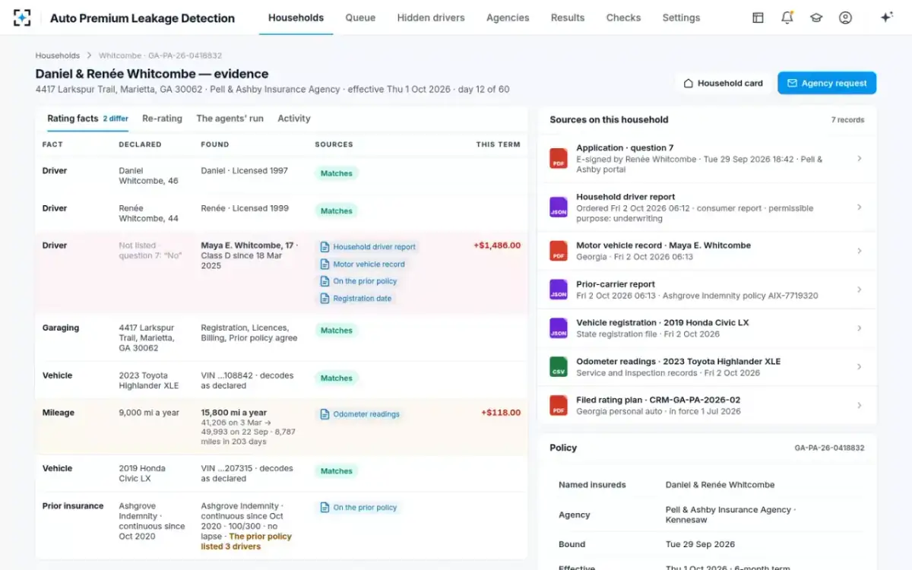The image size is (912, 570).
Task: Click the 7 records count
Action: [x=847, y=120]
